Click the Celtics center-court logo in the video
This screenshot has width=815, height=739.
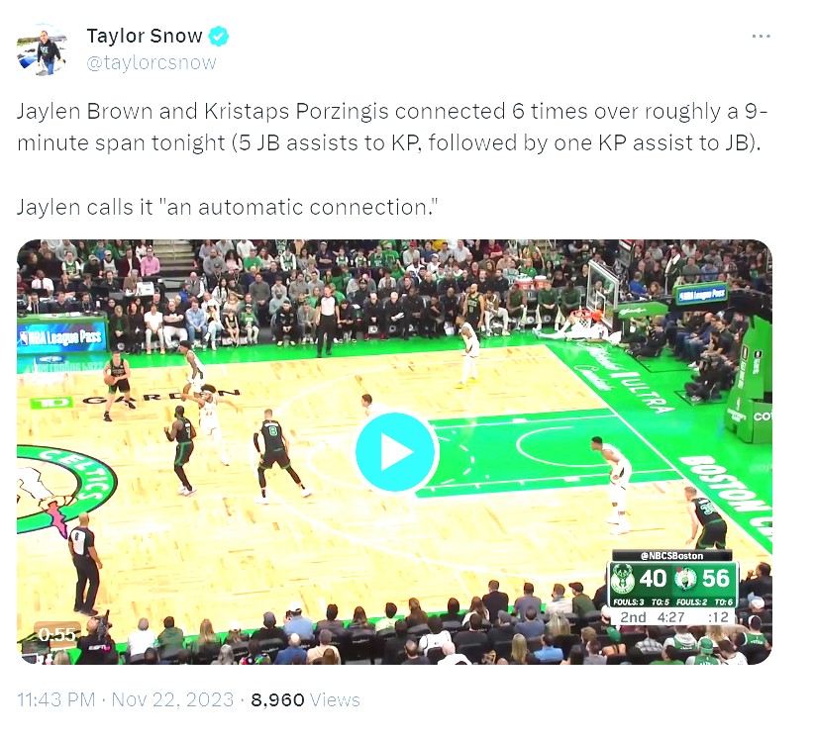click(64, 490)
